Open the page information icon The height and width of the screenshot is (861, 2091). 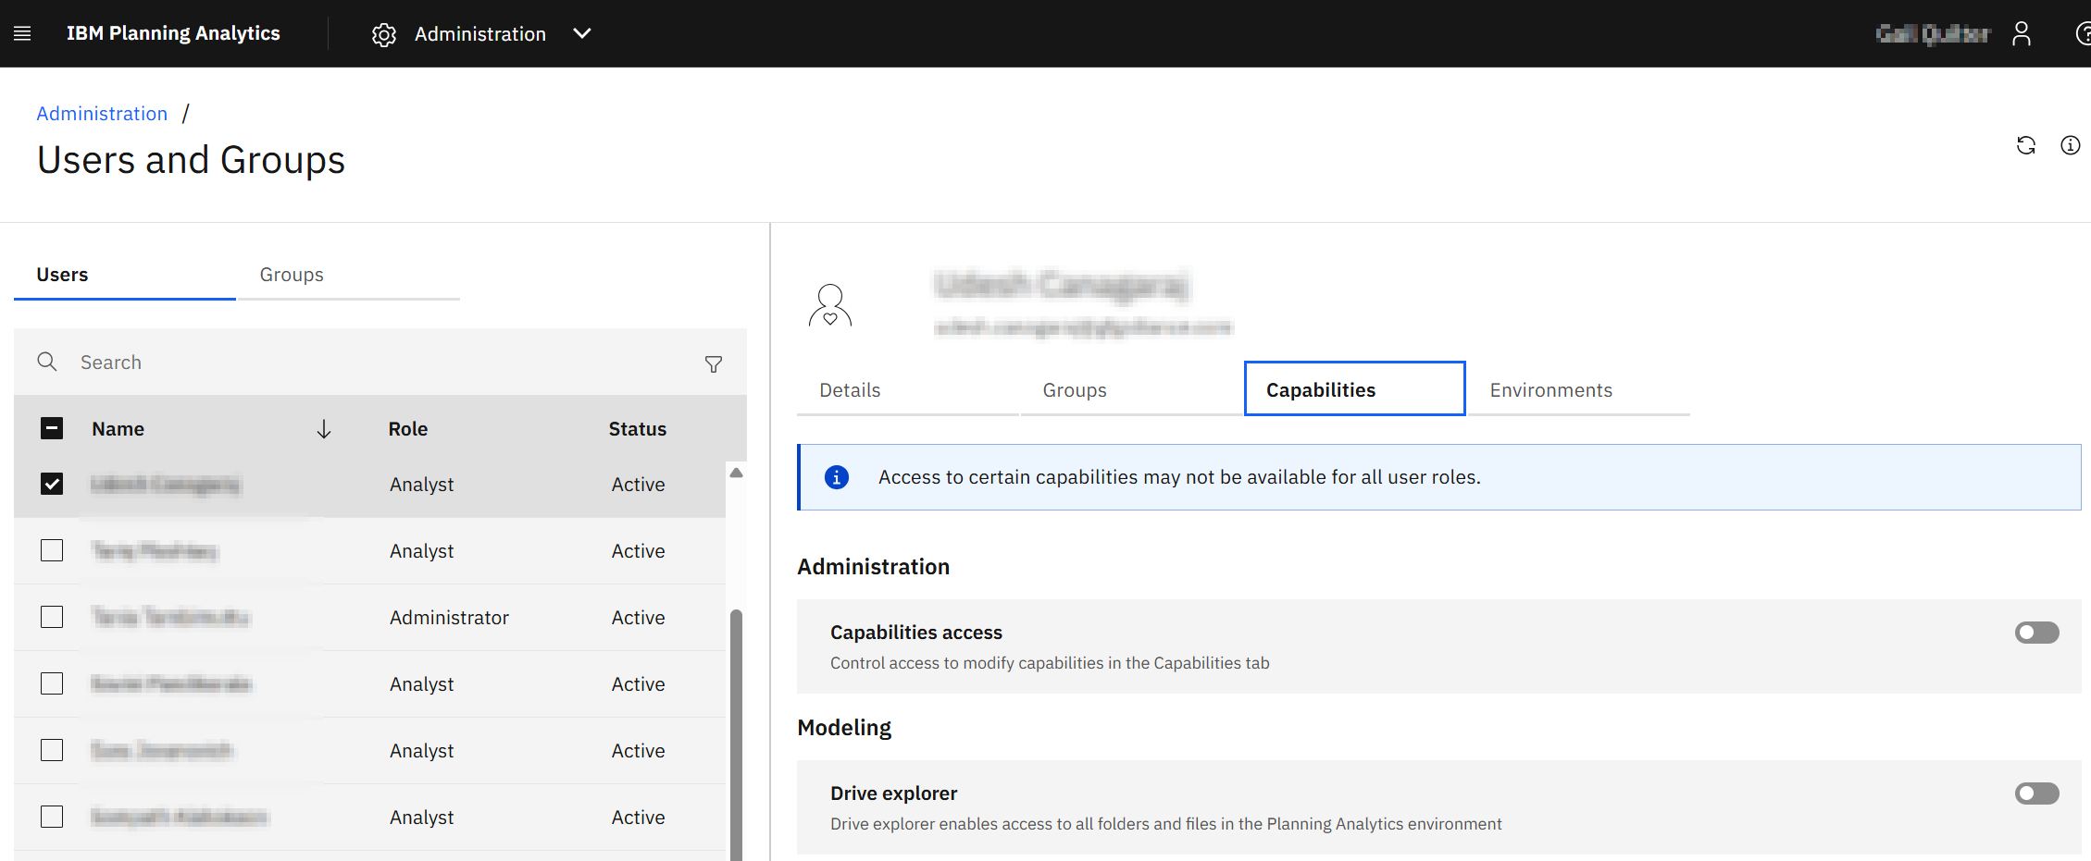(2070, 145)
